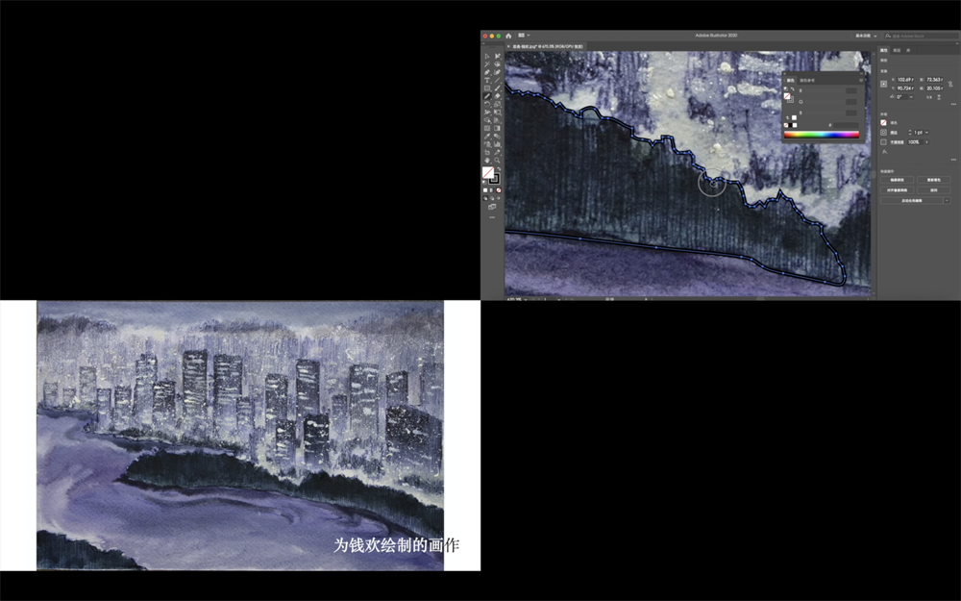Viewport: 961px width, 601px height.
Task: Select the Selection tool in the toolbar
Action: pos(487,57)
